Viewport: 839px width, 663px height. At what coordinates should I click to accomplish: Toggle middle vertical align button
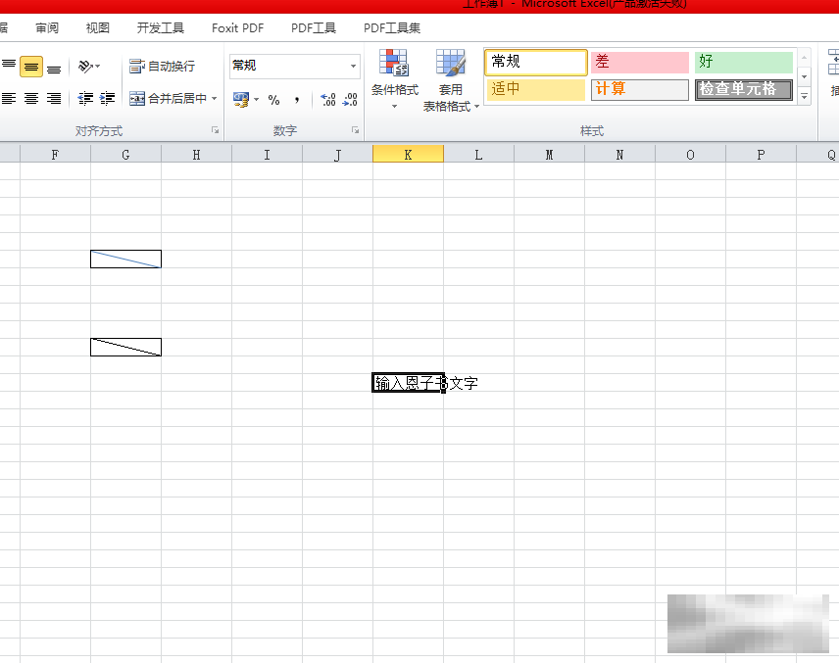point(31,67)
